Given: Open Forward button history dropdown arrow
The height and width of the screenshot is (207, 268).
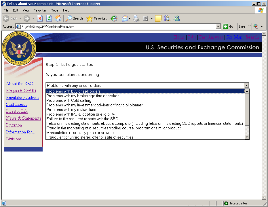Looking at the screenshot, I should click(x=33, y=18).
